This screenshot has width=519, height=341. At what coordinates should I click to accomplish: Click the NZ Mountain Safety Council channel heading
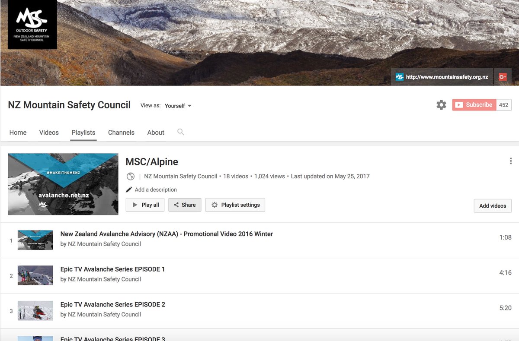click(x=69, y=105)
